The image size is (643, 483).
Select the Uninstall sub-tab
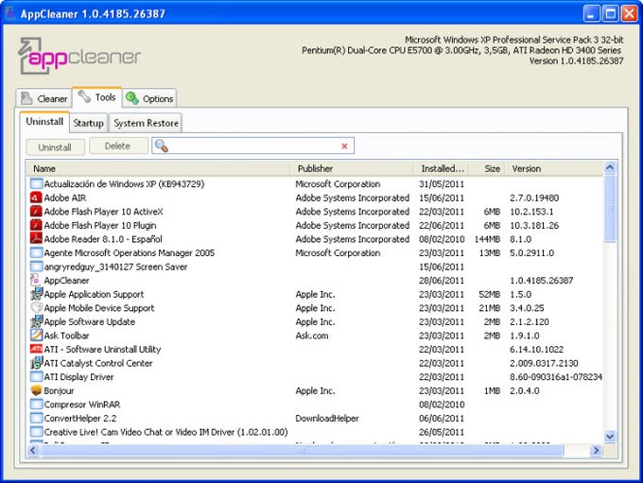[44, 122]
